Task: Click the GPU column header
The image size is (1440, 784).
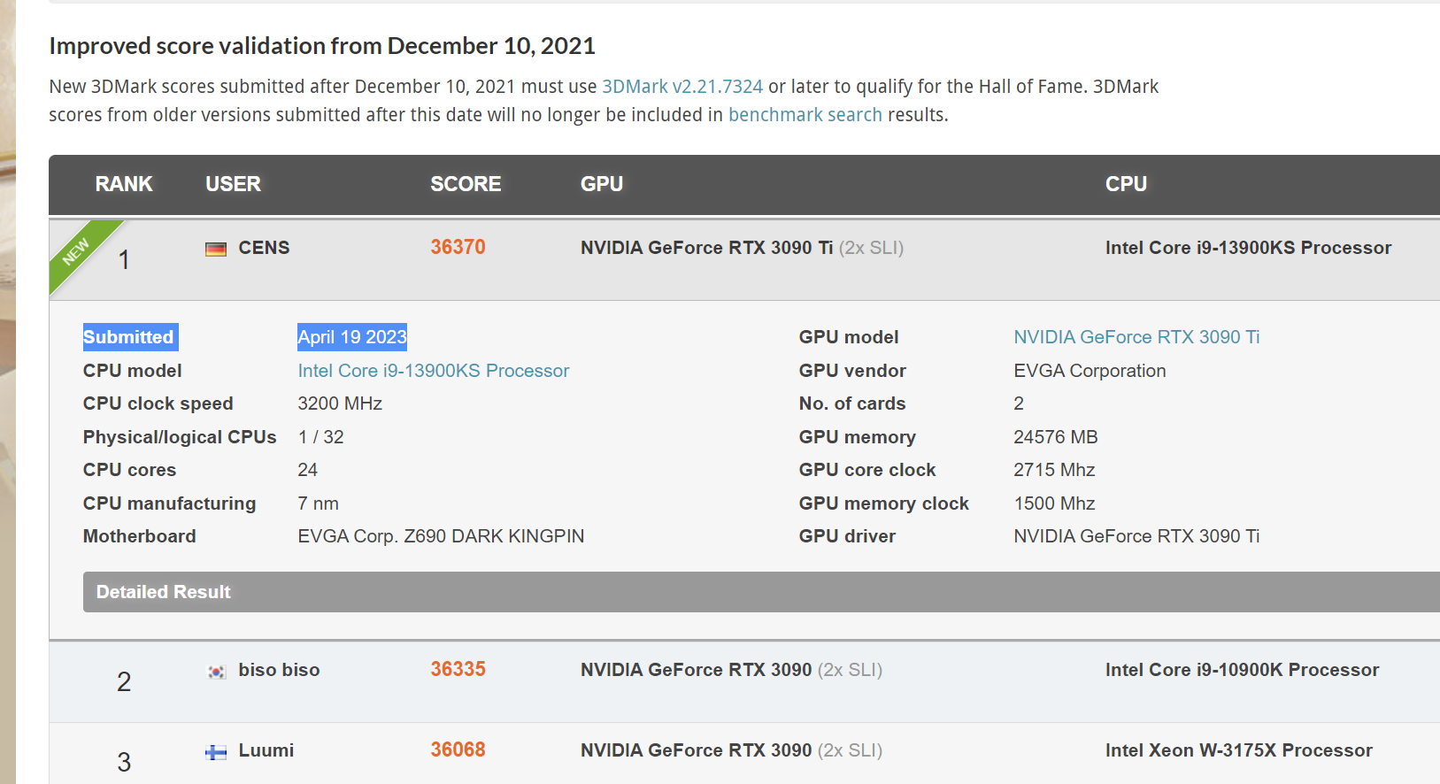Action: pos(601,184)
